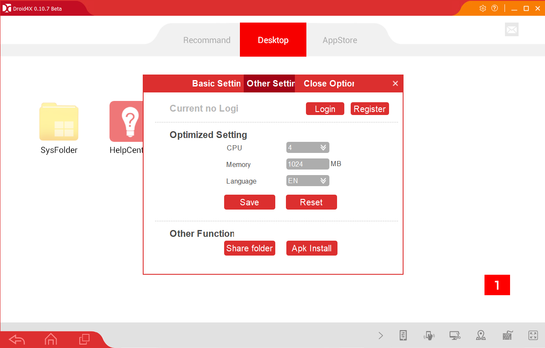Open the GPS location pin tool
This screenshot has width=545, height=348.
[x=481, y=336]
